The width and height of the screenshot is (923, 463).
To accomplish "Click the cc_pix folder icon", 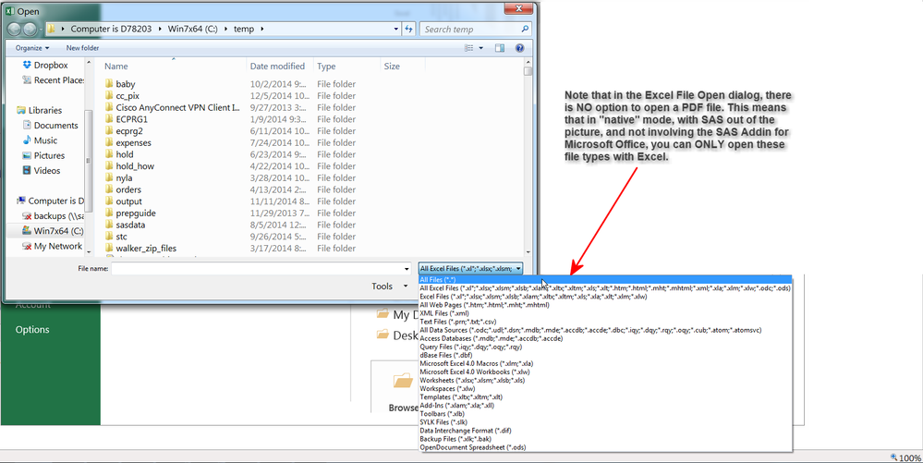I will 109,95.
